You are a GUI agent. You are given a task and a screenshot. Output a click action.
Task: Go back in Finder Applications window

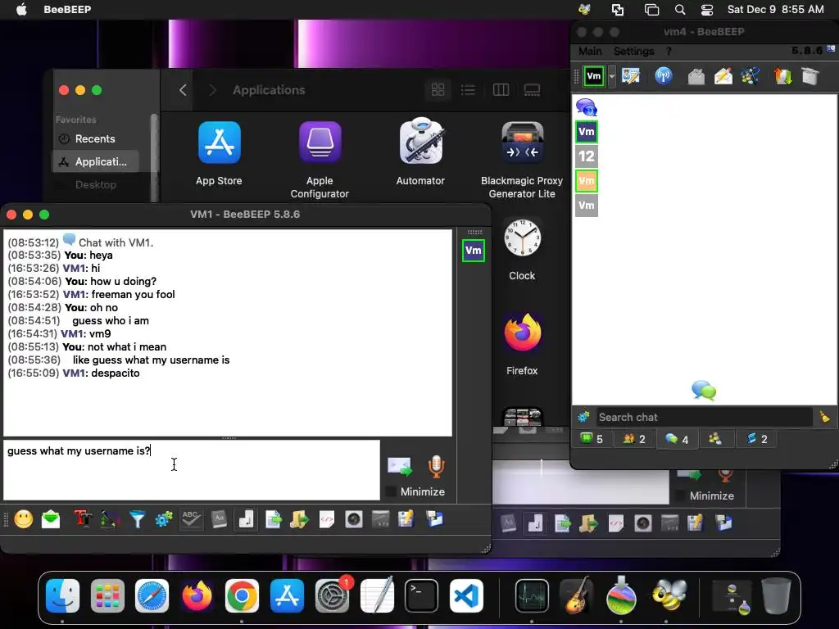click(183, 90)
